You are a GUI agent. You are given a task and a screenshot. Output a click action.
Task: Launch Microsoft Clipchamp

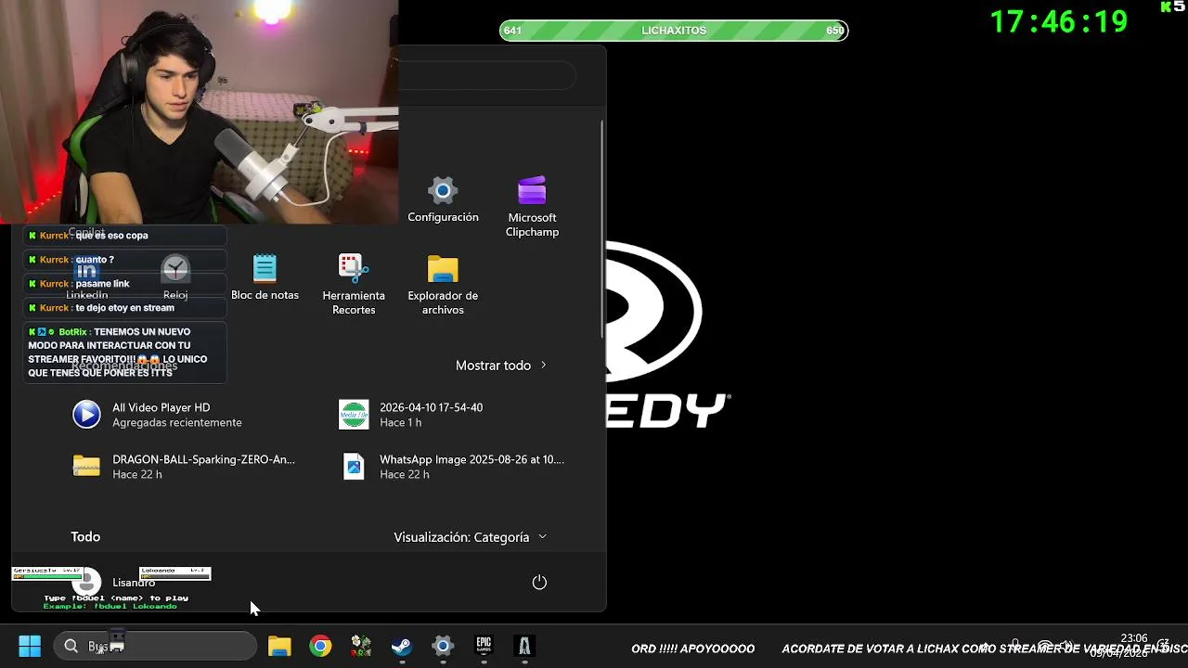532,207
